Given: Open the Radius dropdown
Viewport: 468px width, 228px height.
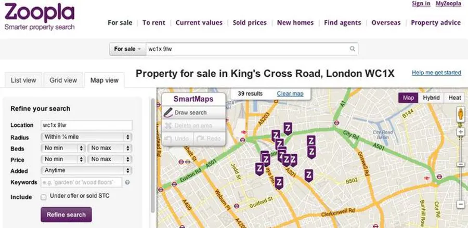Looking at the screenshot, I should click(86, 137).
